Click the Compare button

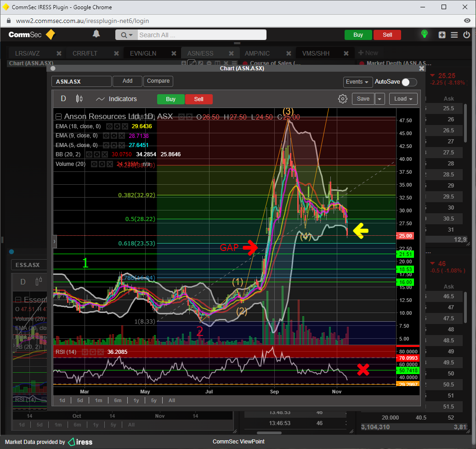[158, 81]
